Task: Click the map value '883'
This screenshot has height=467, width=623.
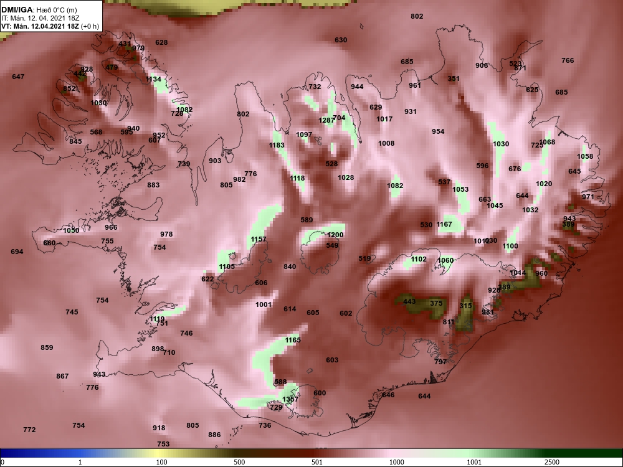Action: coord(153,185)
